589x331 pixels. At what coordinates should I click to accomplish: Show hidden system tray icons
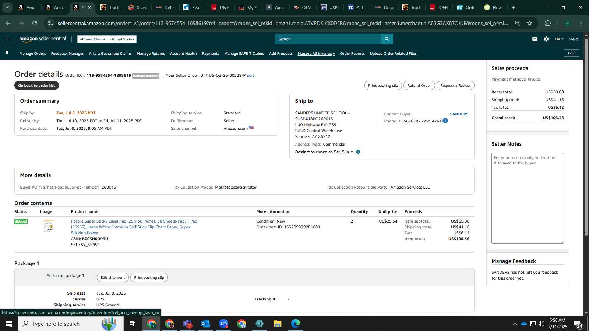(515, 324)
